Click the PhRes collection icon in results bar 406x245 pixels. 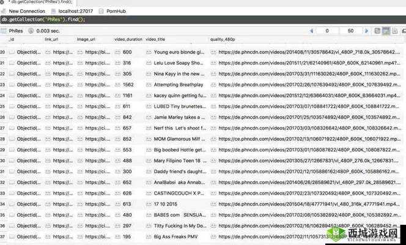(4, 30)
